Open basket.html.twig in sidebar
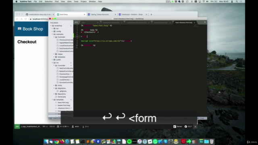The width and height of the screenshot is (258, 145). (64, 106)
